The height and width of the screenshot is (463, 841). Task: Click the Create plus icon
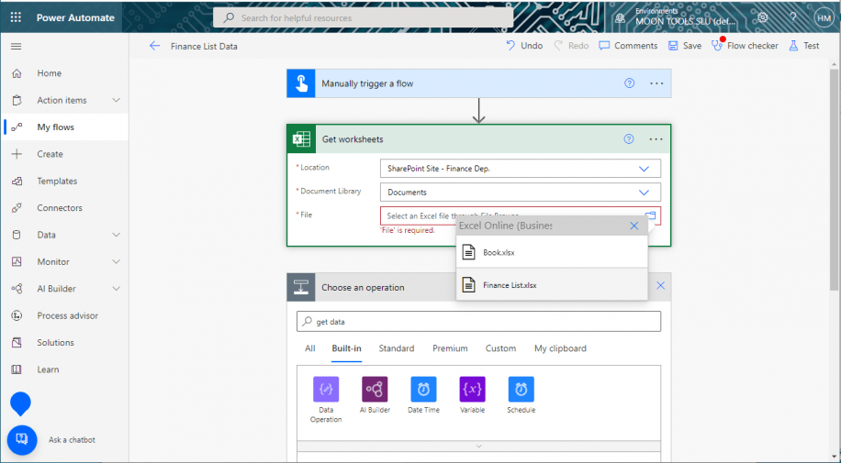coord(17,154)
